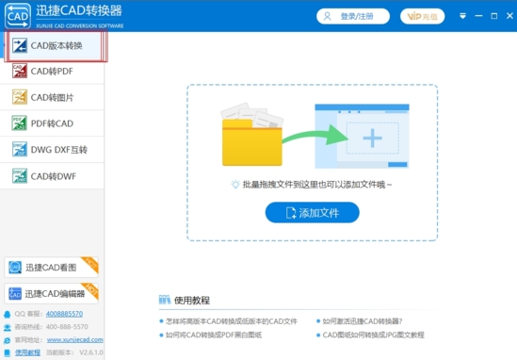Open tutorial 怎样将高版本CAD转换成低版本的CAD文件
517x360 pixels.
click(231, 321)
